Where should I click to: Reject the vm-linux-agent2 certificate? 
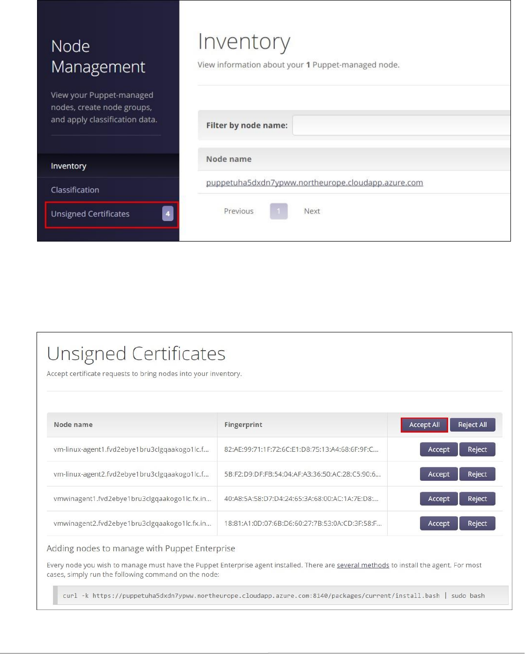[x=477, y=474]
